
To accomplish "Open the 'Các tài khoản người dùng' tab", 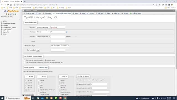I will point(62,13).
